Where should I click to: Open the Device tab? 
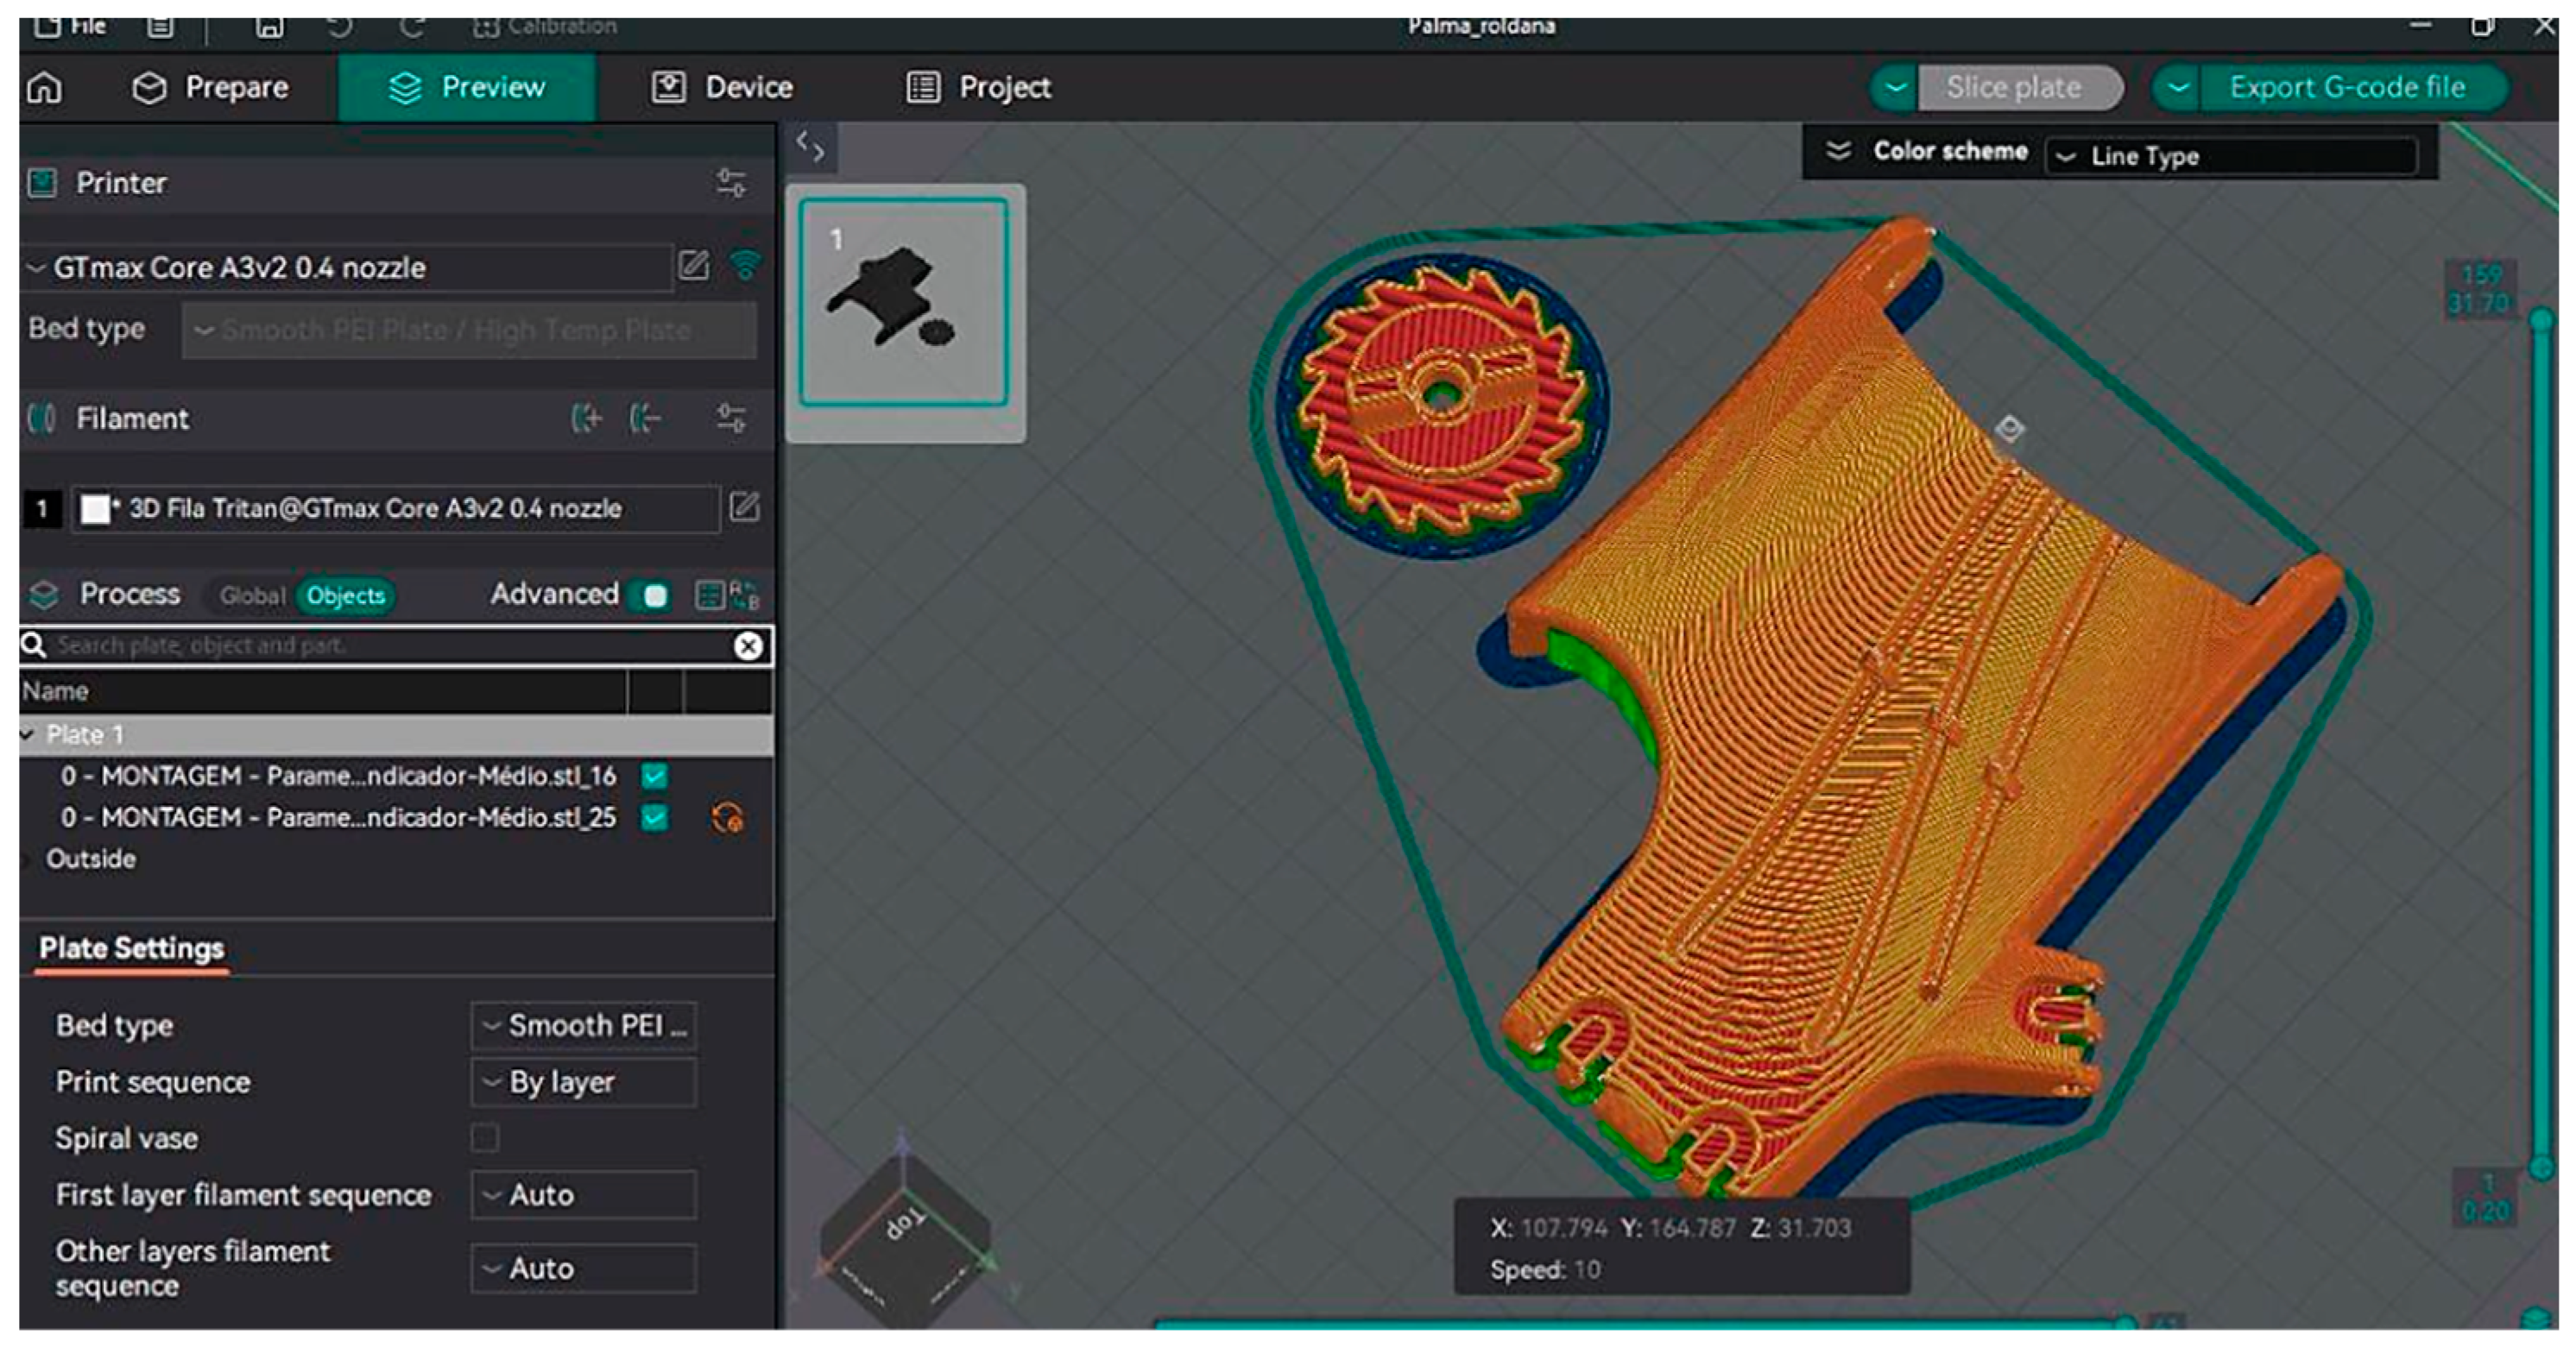pos(723,88)
